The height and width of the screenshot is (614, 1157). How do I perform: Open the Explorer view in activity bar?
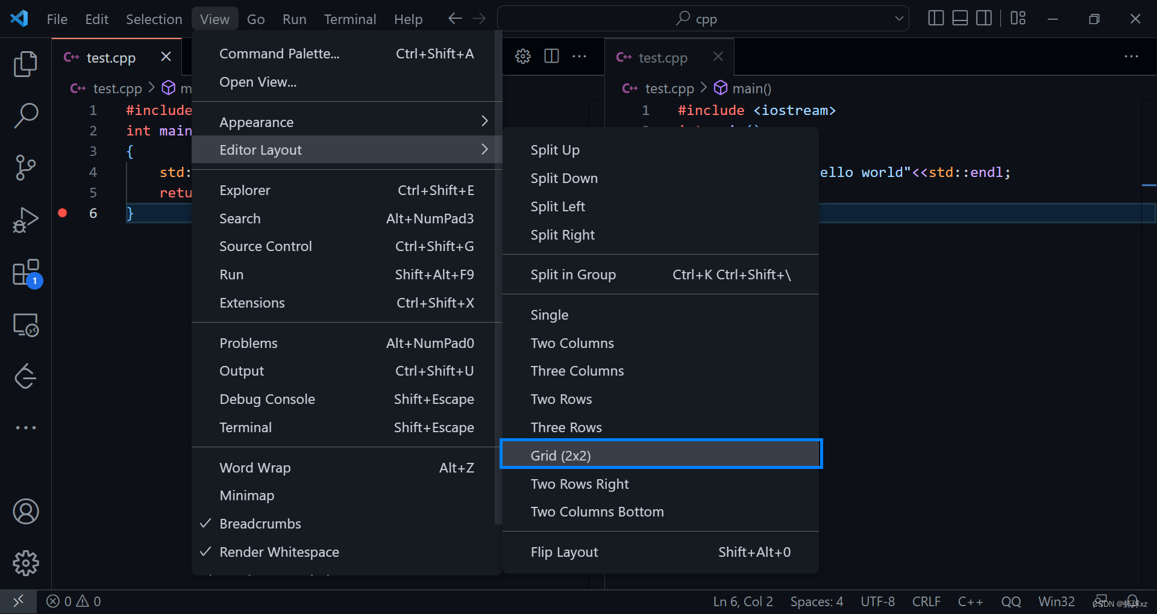coord(25,64)
